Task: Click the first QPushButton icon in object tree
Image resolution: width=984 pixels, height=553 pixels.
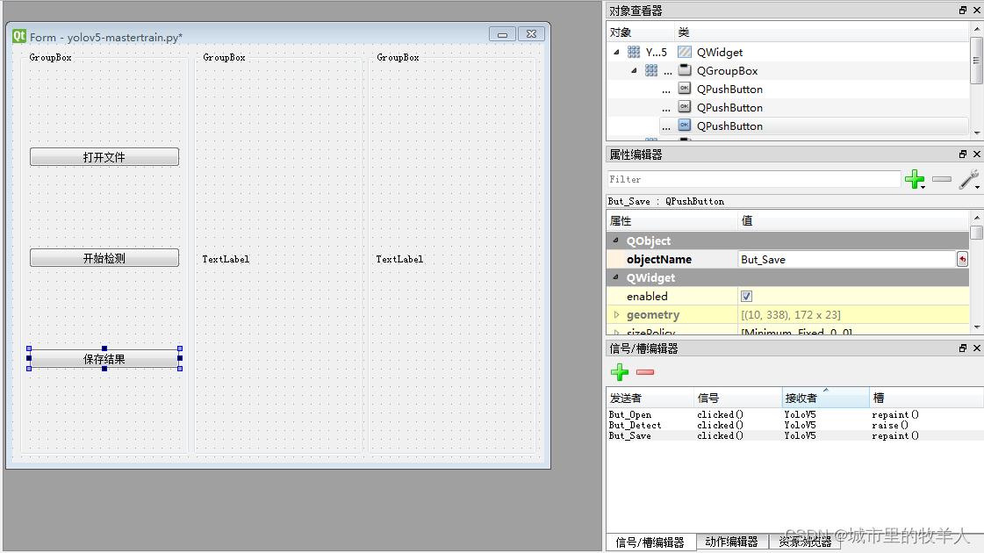Action: pyautogui.click(x=685, y=89)
